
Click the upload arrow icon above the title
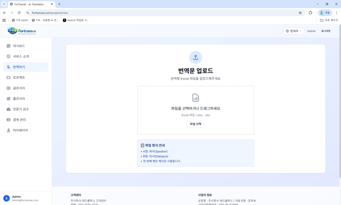pos(196,58)
